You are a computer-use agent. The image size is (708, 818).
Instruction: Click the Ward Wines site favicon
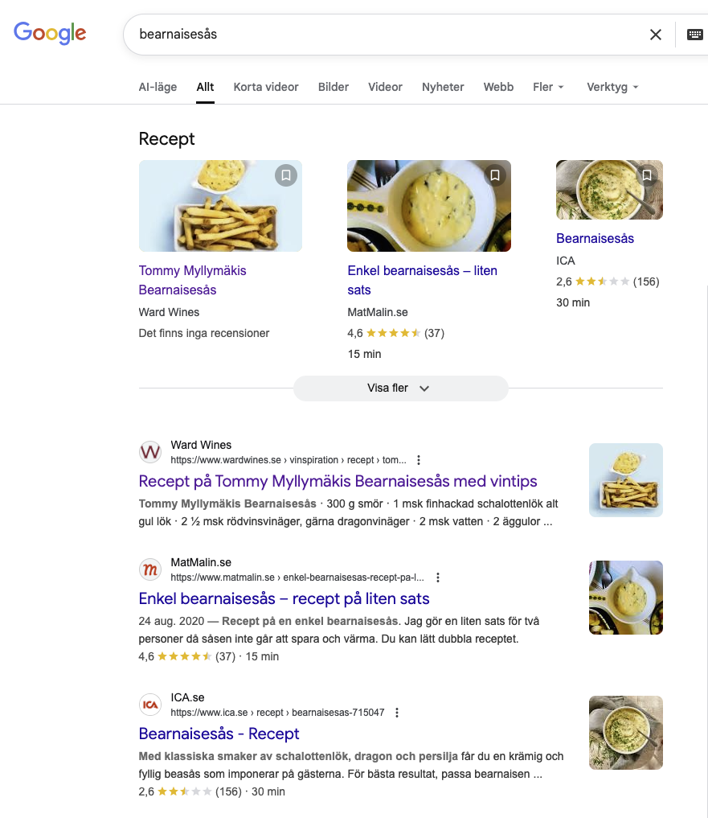pos(150,452)
